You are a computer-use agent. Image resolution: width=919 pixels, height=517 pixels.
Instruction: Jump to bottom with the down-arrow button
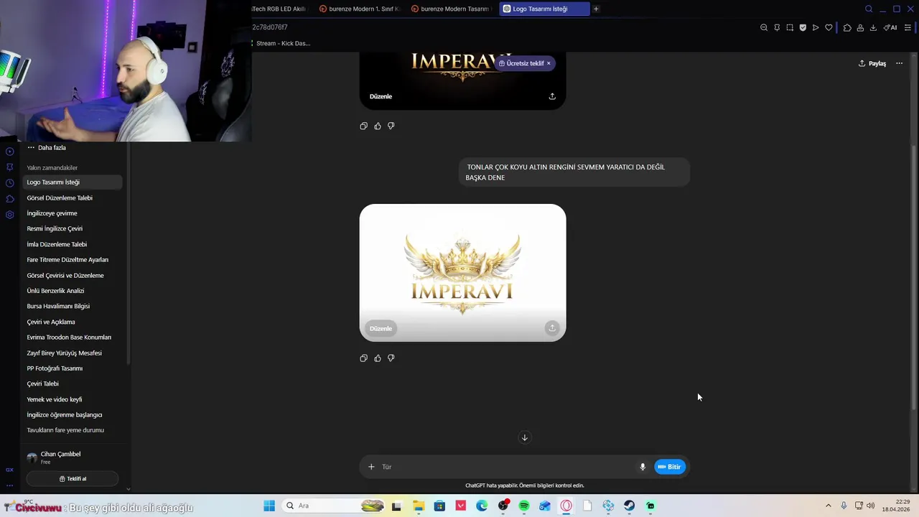click(x=525, y=437)
